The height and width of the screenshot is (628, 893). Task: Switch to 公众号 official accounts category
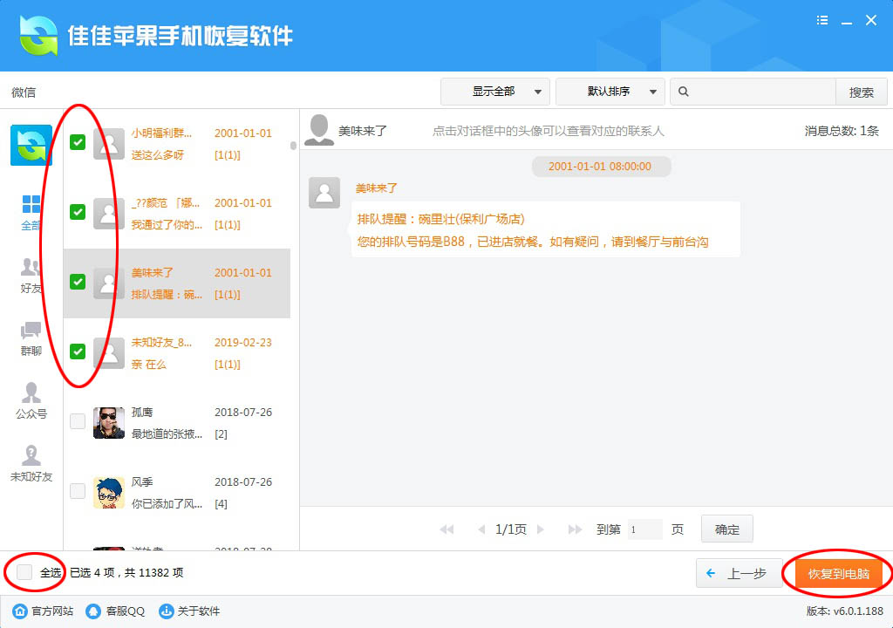coord(31,401)
